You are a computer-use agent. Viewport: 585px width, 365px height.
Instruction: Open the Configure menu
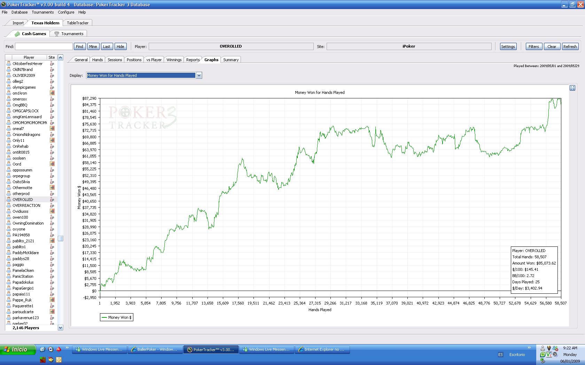point(66,12)
